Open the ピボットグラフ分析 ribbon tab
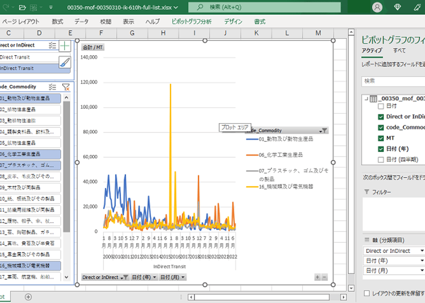The width and height of the screenshot is (425, 303). point(191,22)
